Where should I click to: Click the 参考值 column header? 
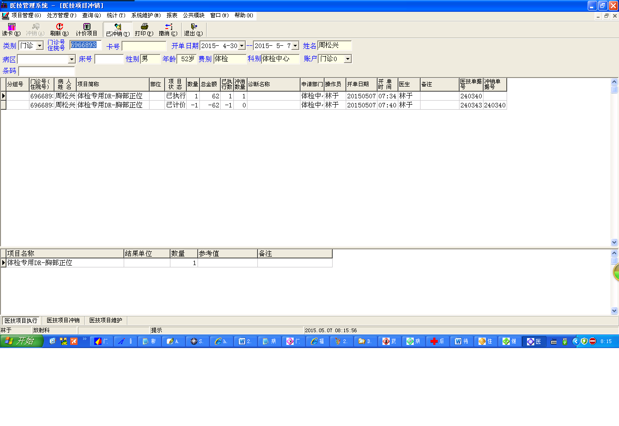pyautogui.click(x=228, y=254)
